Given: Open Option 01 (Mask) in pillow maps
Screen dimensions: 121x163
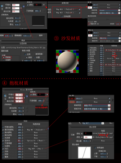Looking at the screenshot, I should point(36,141).
